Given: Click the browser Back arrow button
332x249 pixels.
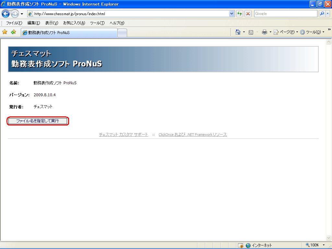Looking at the screenshot, I should point(6,14).
